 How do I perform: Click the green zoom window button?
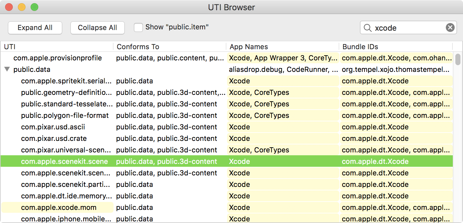pyautogui.click(x=34, y=7)
